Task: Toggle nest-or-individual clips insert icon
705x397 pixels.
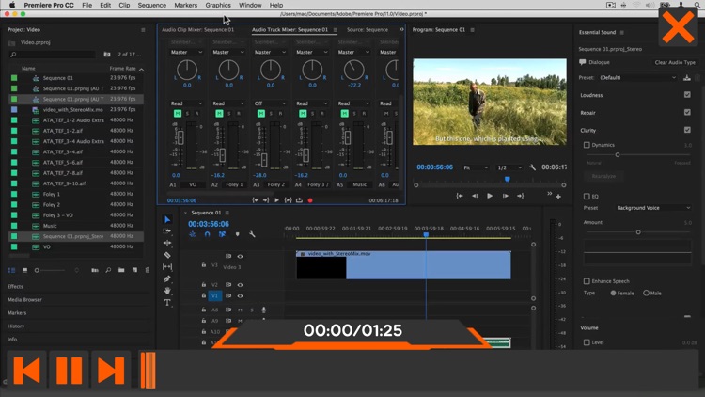Action: tap(193, 234)
